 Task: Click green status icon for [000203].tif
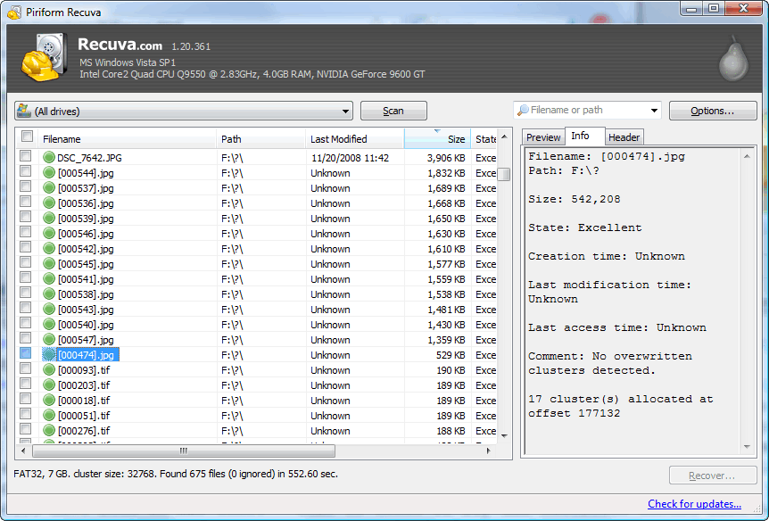tap(48, 385)
